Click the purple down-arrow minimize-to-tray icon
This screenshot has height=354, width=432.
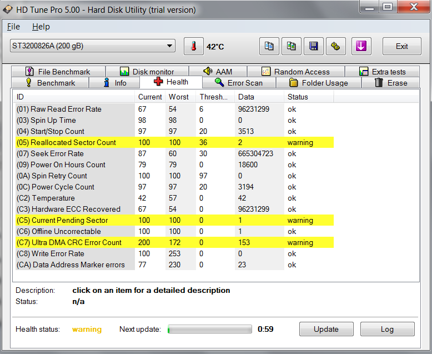(361, 46)
